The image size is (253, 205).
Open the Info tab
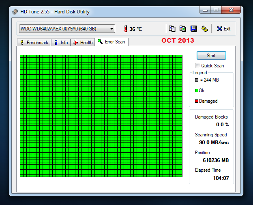pos(61,43)
